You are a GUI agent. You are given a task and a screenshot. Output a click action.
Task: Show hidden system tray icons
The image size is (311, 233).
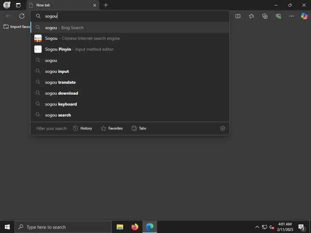257,227
